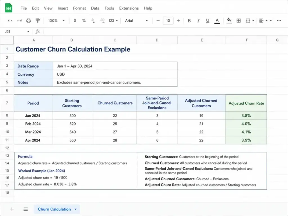Format as percent
288x216 pixels.
coord(84,21)
